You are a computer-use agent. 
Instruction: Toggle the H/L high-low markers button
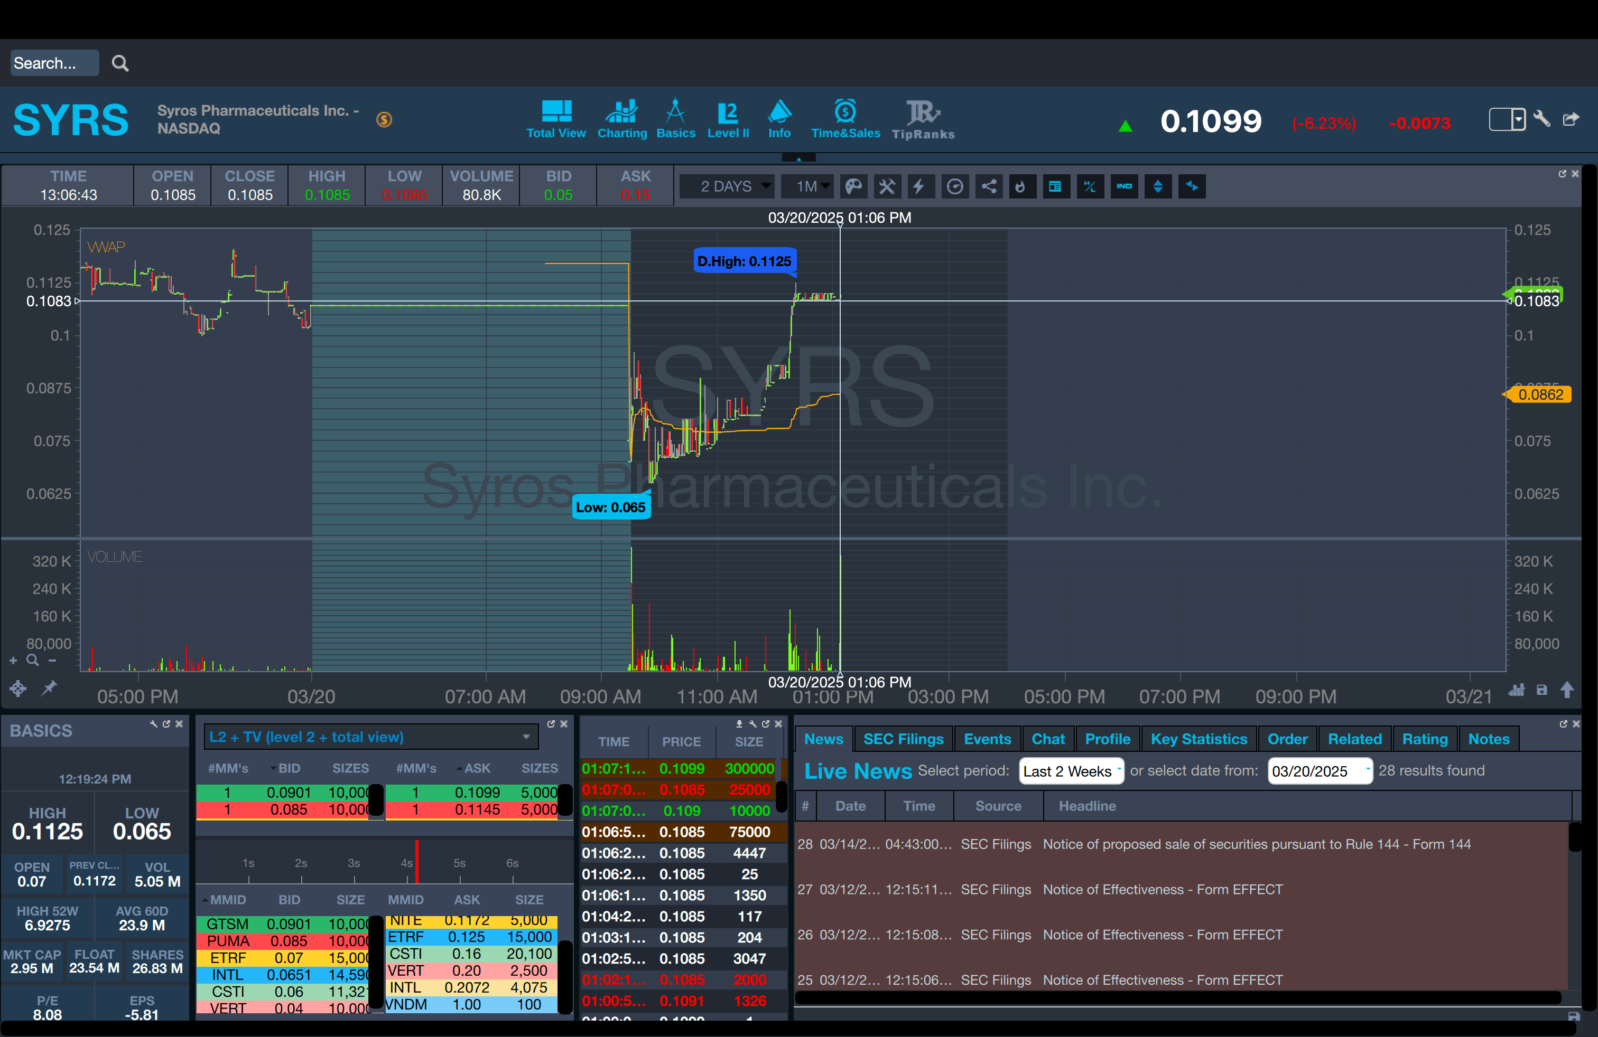click(1090, 186)
